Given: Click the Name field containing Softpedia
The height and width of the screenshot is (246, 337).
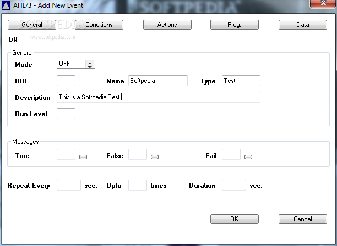Looking at the screenshot, I should pyautogui.click(x=158, y=81).
